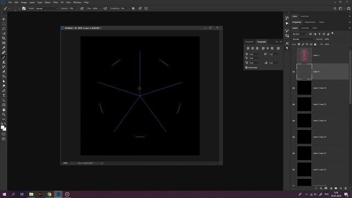Select the Brush tool in left toolbar
This screenshot has height=198, width=352.
(4, 57)
